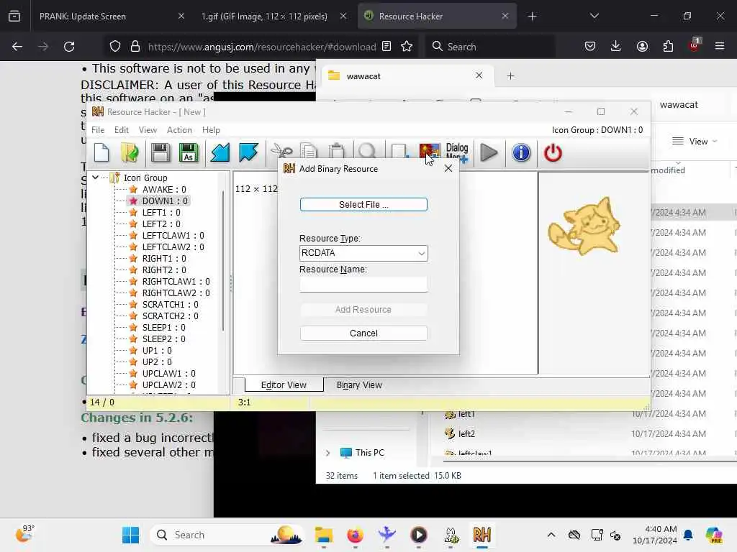737x552 pixels.
Task: Click the Windows Start button
Action: 130,535
